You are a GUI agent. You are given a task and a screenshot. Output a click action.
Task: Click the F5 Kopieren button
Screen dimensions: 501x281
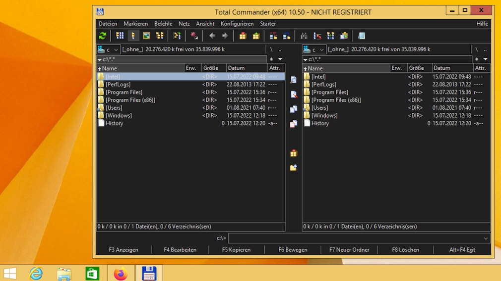click(237, 250)
